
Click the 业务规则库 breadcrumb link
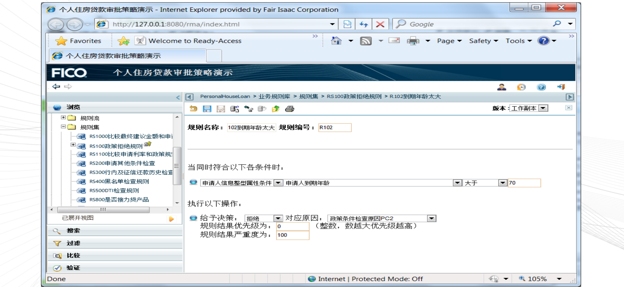click(274, 97)
